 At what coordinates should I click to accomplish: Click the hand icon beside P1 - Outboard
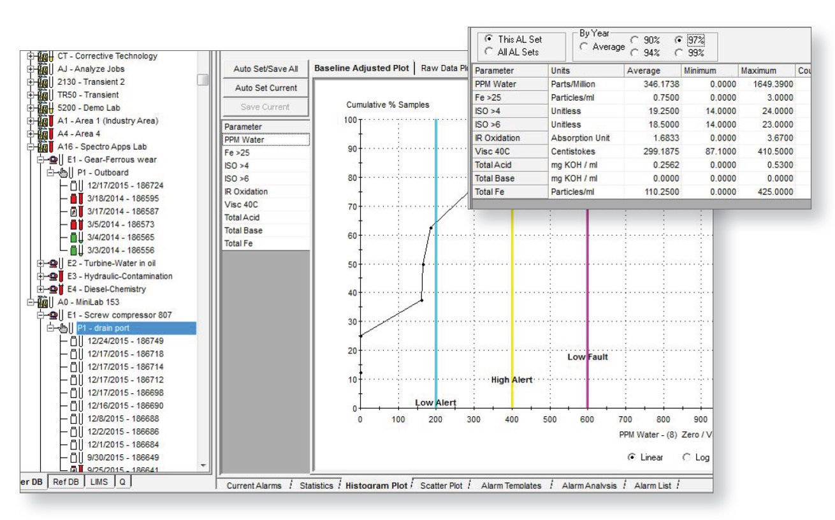tap(64, 173)
